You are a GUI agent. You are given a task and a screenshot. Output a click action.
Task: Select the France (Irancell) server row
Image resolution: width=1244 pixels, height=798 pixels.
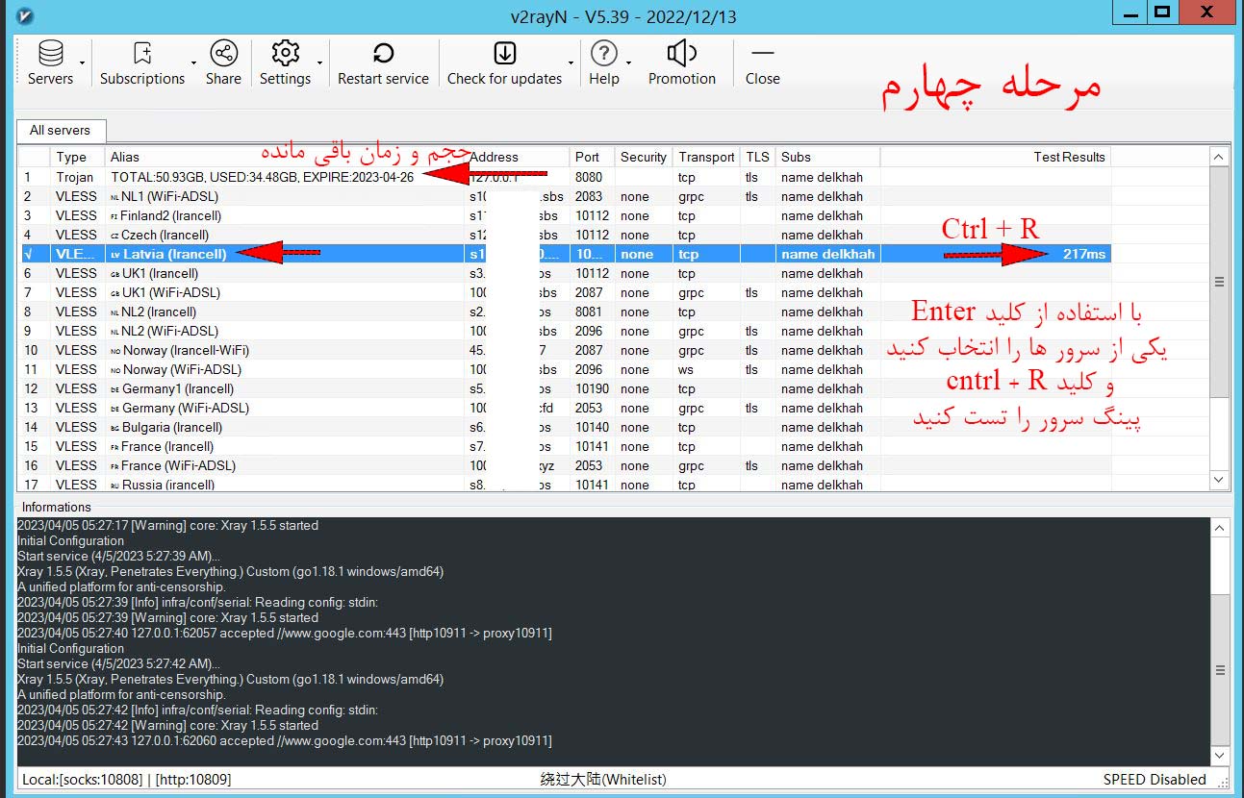(x=565, y=446)
